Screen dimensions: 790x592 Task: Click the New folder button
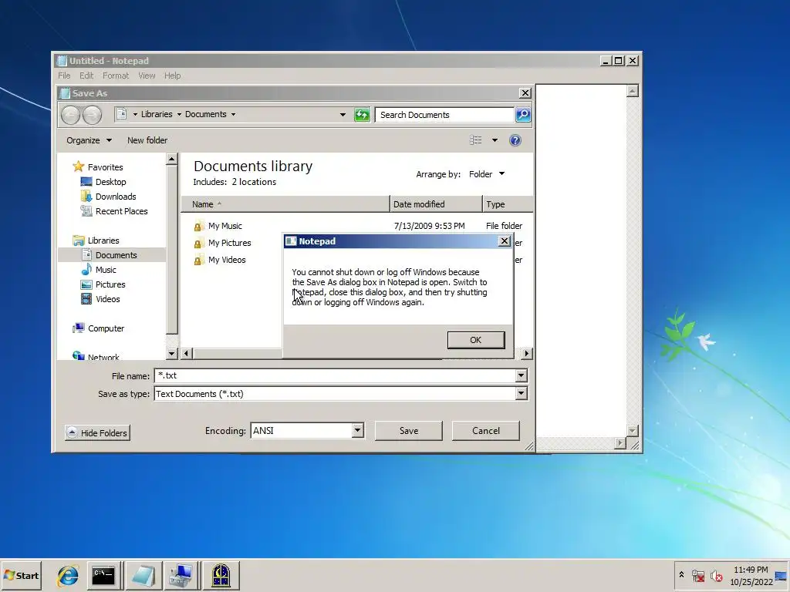(147, 140)
